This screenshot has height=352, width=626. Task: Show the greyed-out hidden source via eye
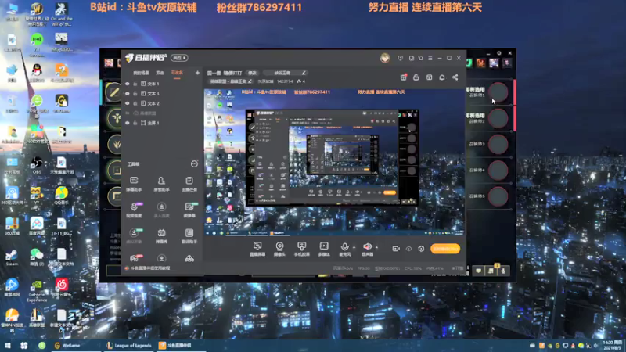tap(128, 113)
